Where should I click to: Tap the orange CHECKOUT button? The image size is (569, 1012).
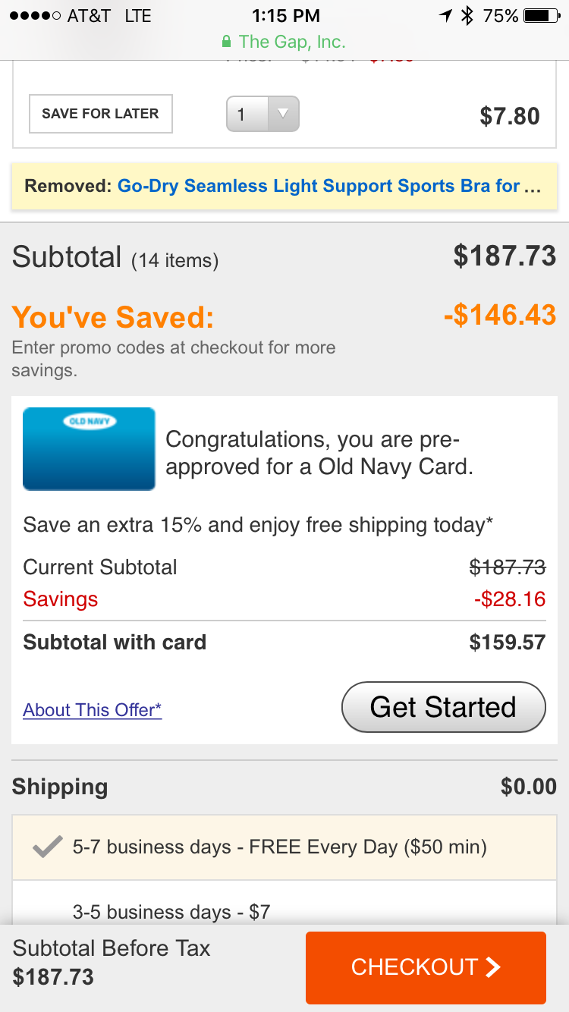tap(425, 967)
